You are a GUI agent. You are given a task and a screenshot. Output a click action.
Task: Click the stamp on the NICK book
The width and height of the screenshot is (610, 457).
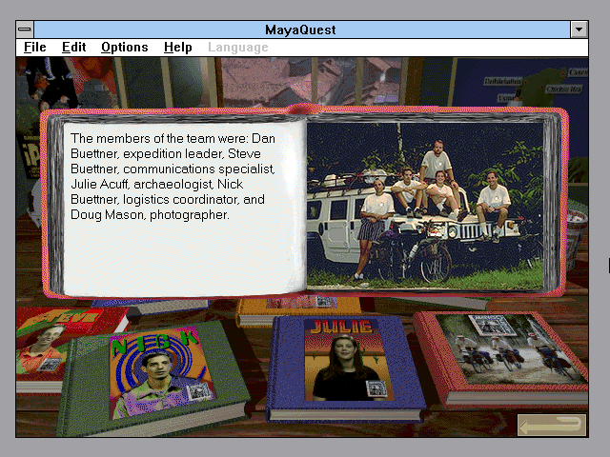click(x=199, y=391)
